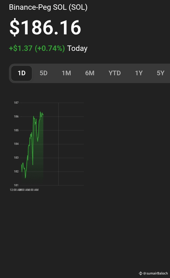This screenshot has height=278, width=170.
Task: Select the YTD range tab
Action: tap(115, 73)
